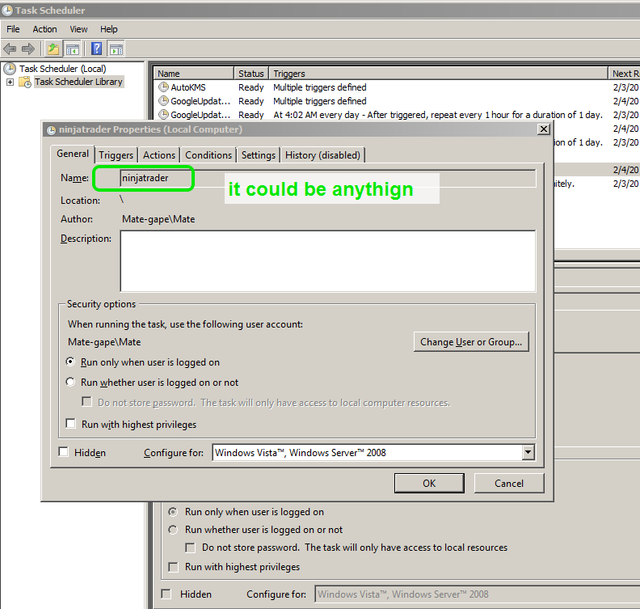Open the Help menu
The image size is (640, 609).
(108, 29)
